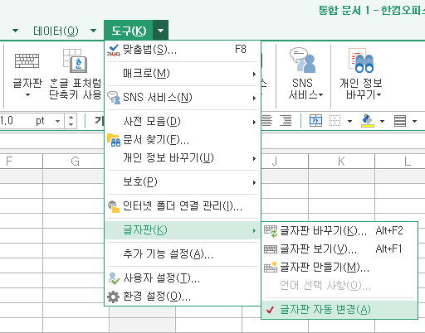425x333 pixels.
Task: Click 글자판 바꾸기 keyboard swap icon
Action: pyautogui.click(x=271, y=231)
